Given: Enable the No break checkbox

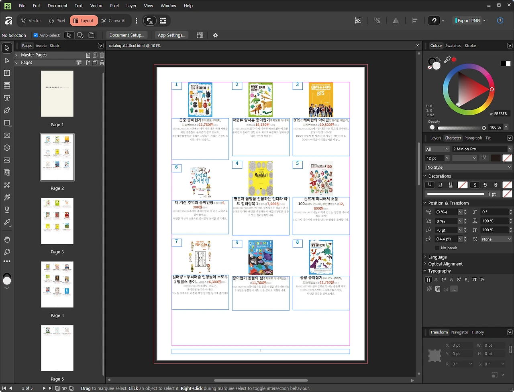Looking at the screenshot, I should tap(437, 248).
